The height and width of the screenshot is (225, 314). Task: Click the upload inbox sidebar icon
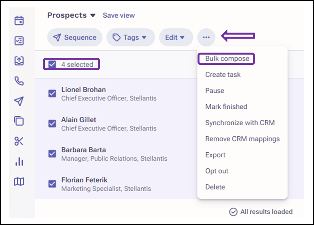(19, 60)
